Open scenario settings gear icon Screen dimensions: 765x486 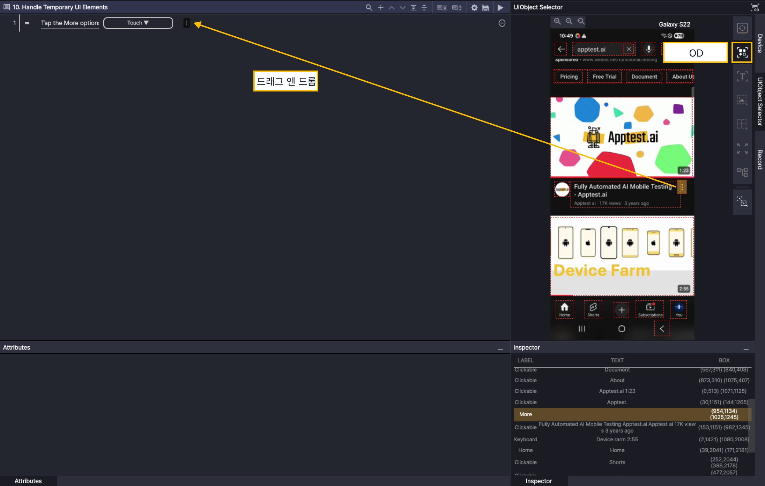click(x=474, y=7)
